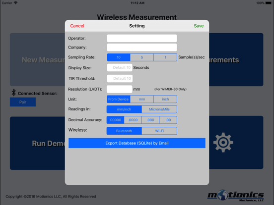Open the Run Demo tile
274x205 pixels.
(37, 143)
